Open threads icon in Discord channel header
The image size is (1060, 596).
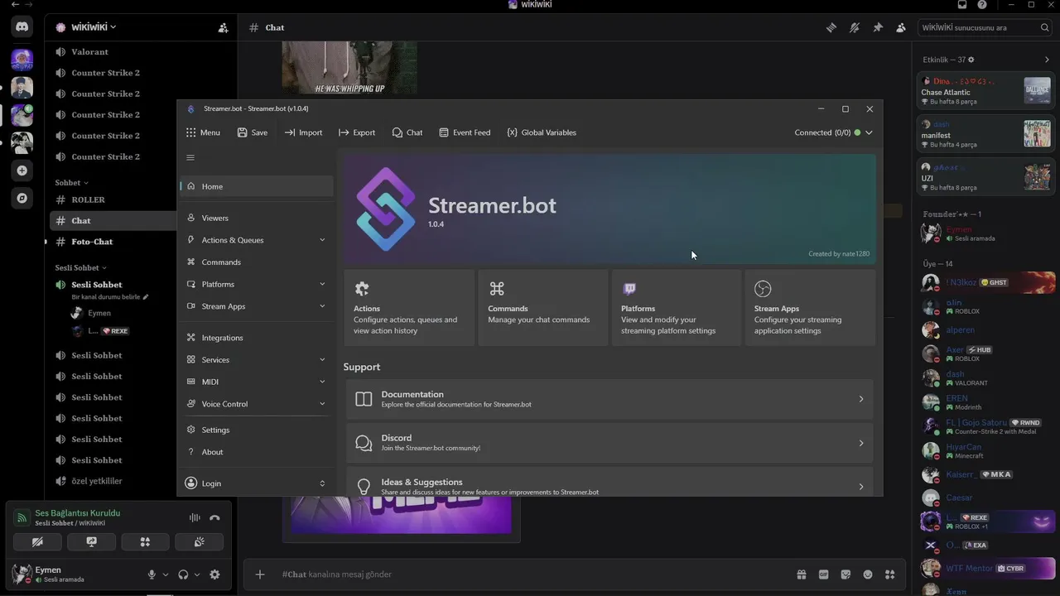[x=831, y=27]
